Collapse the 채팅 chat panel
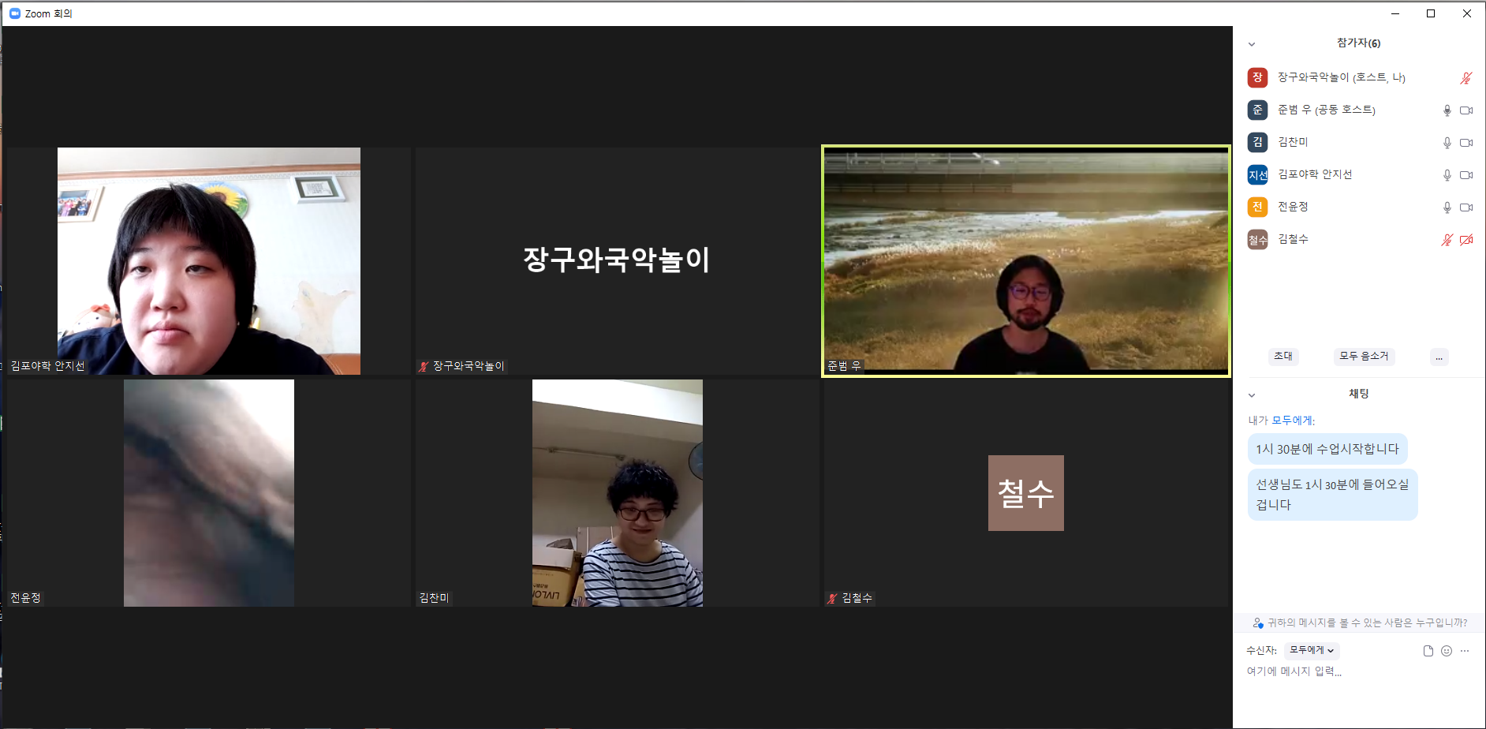This screenshot has height=729, width=1486. point(1252,395)
